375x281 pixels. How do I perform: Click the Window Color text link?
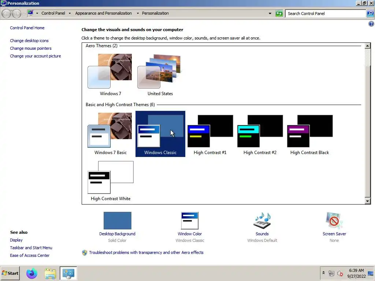tap(190, 234)
